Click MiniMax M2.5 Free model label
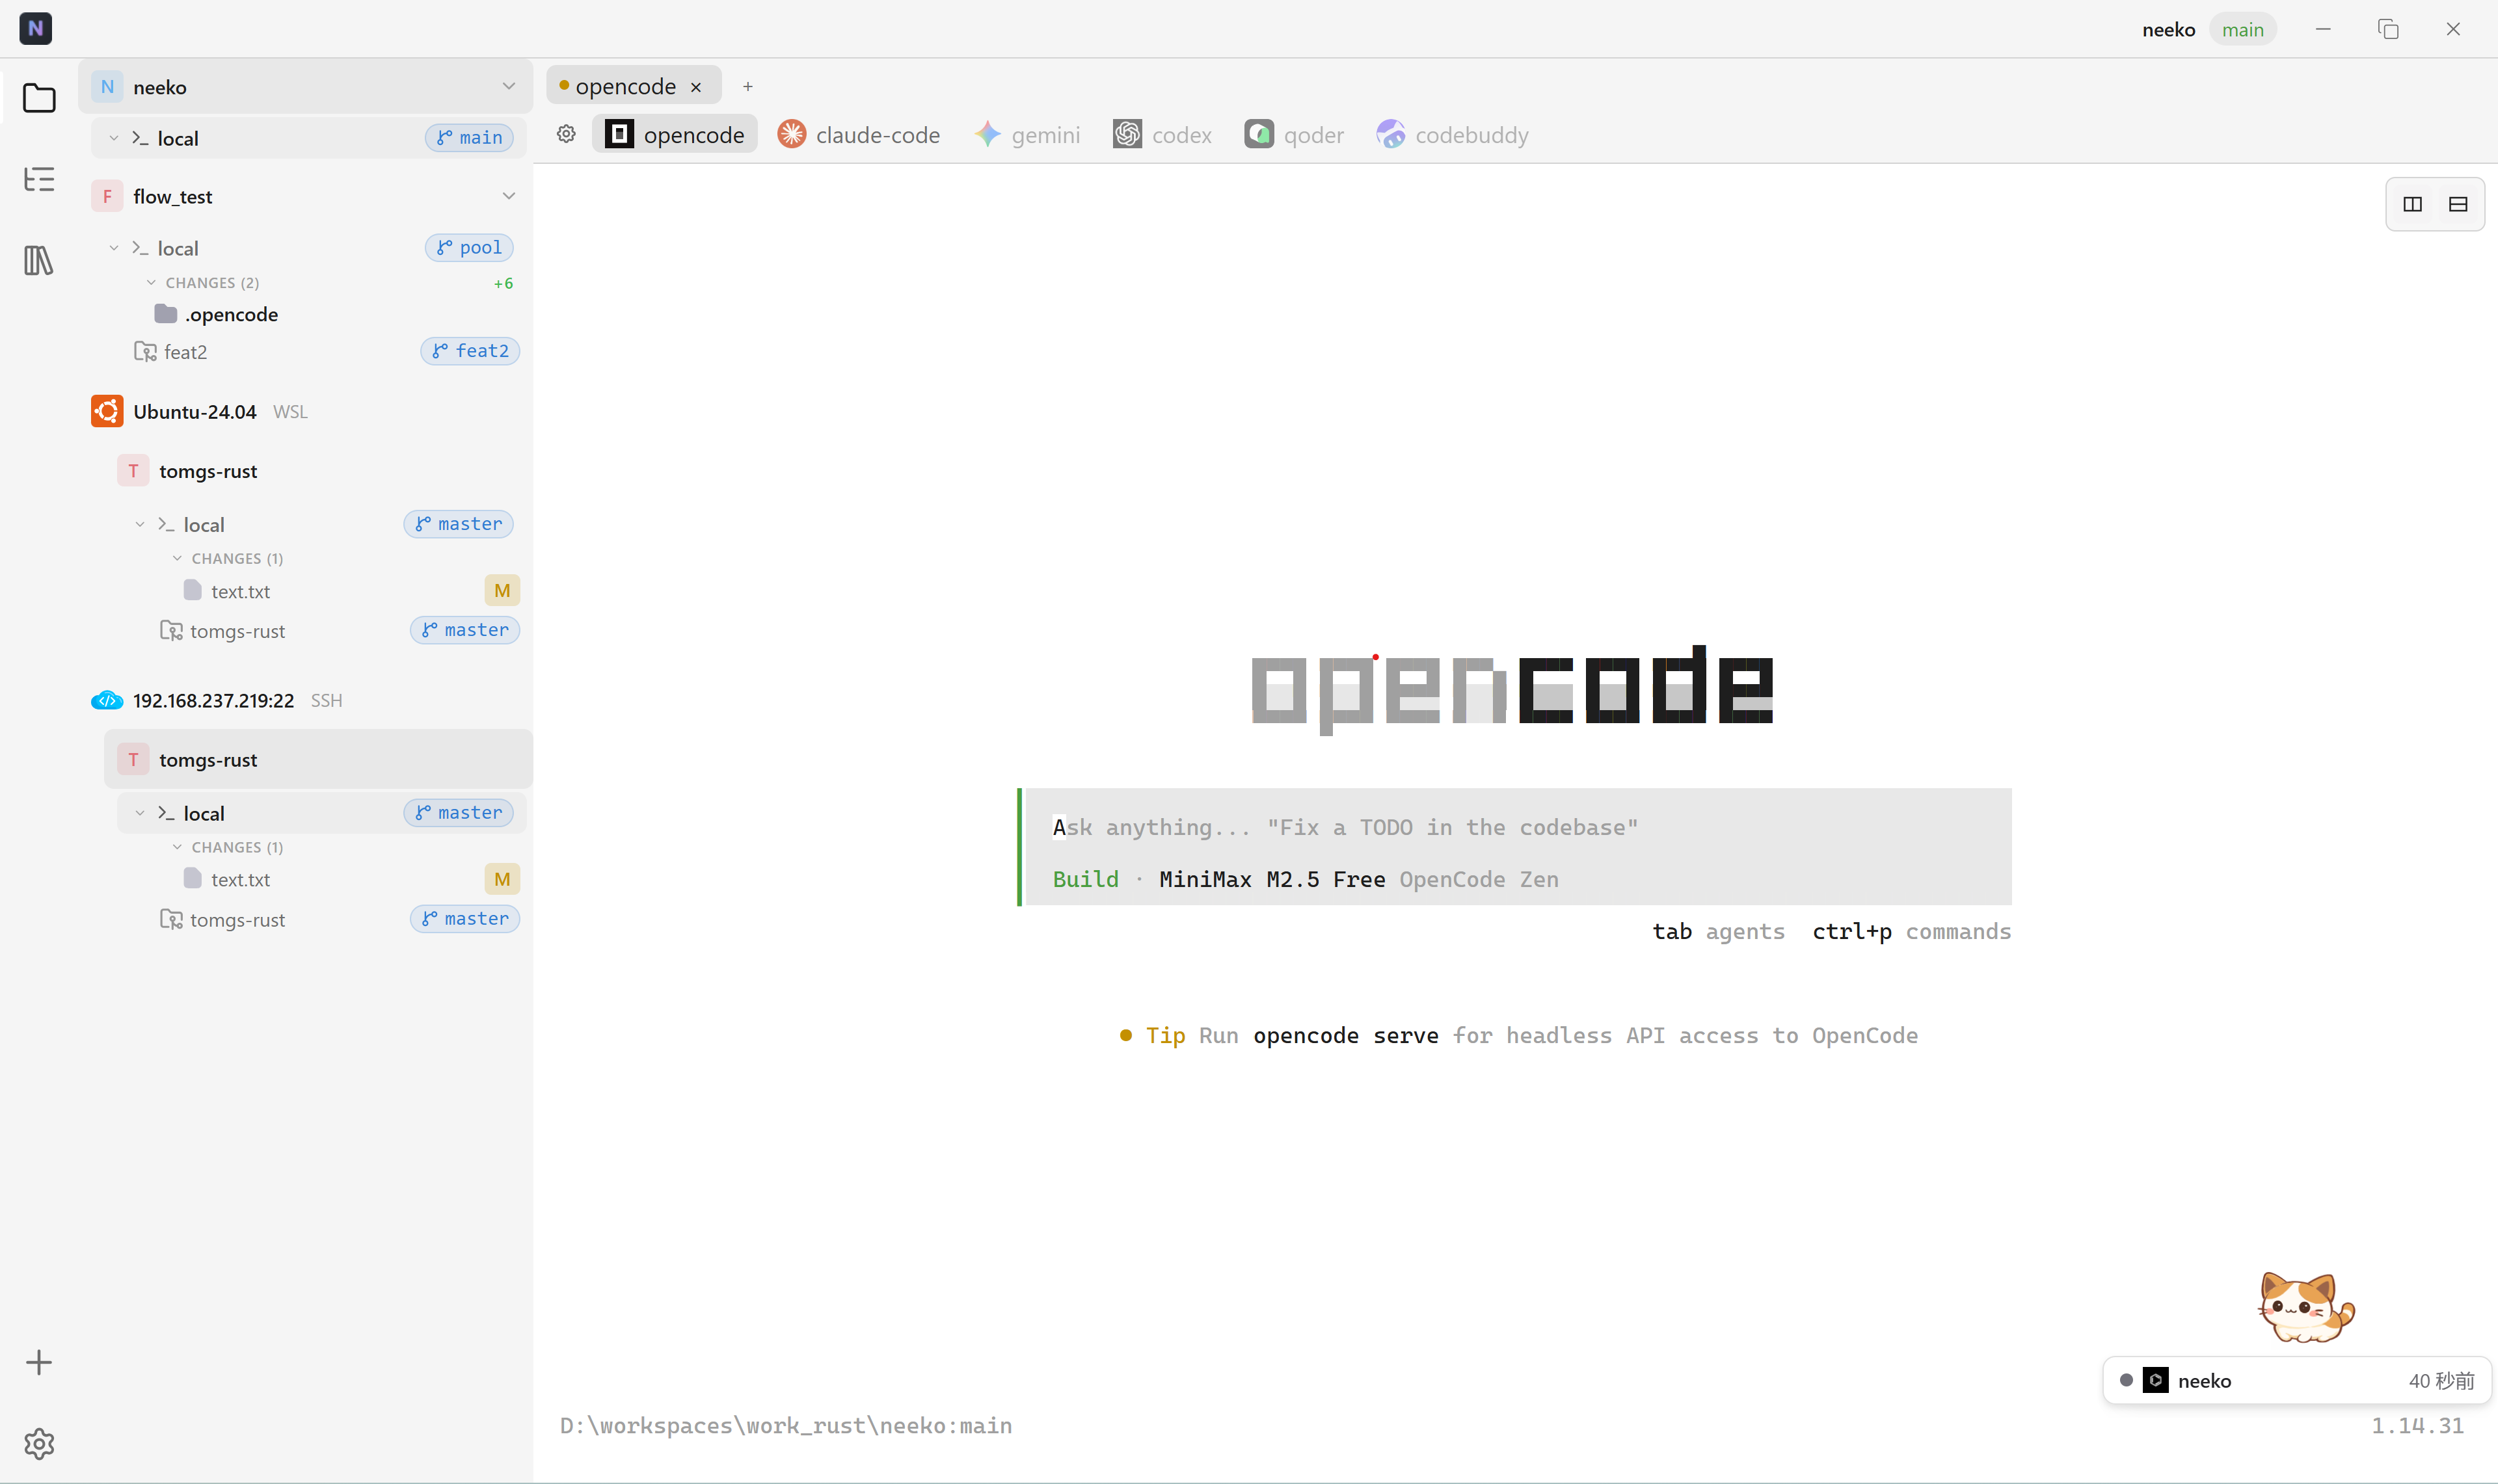The image size is (2498, 1484). [x=1272, y=879]
